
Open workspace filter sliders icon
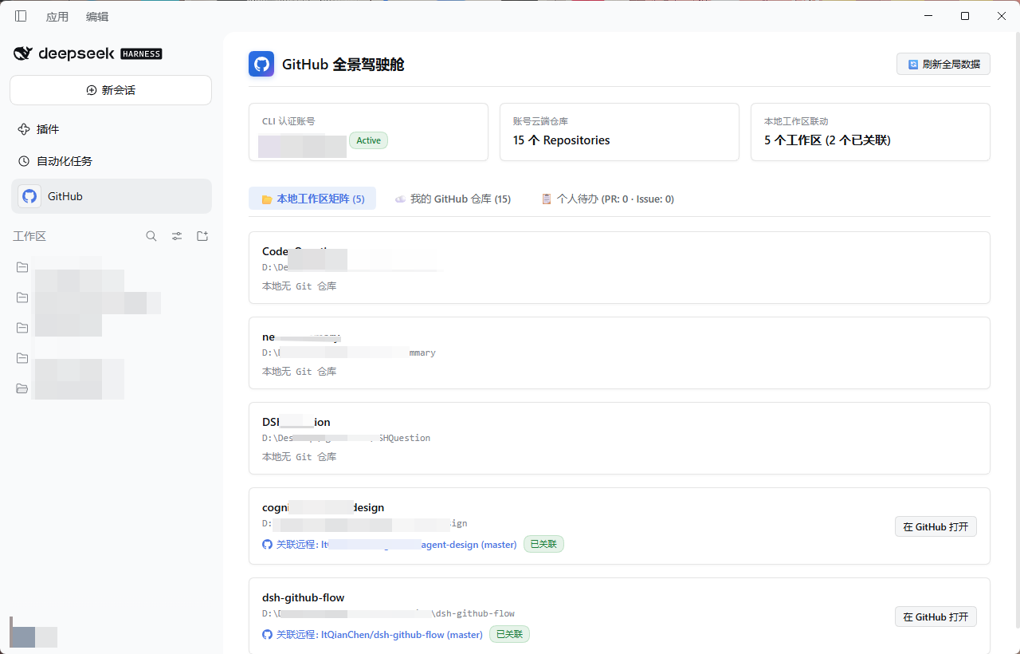177,236
